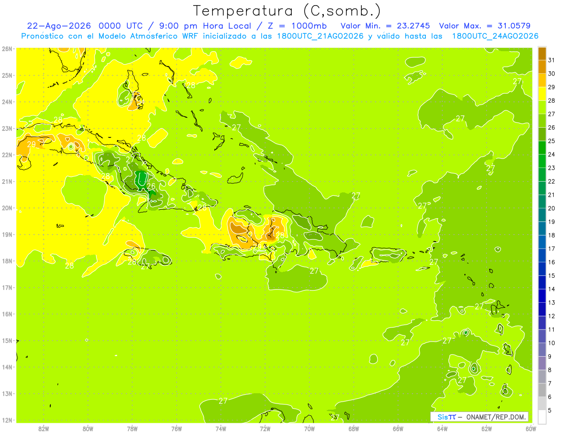Click the colorbar label "25"
This screenshot has height=435, width=564.
click(552, 141)
